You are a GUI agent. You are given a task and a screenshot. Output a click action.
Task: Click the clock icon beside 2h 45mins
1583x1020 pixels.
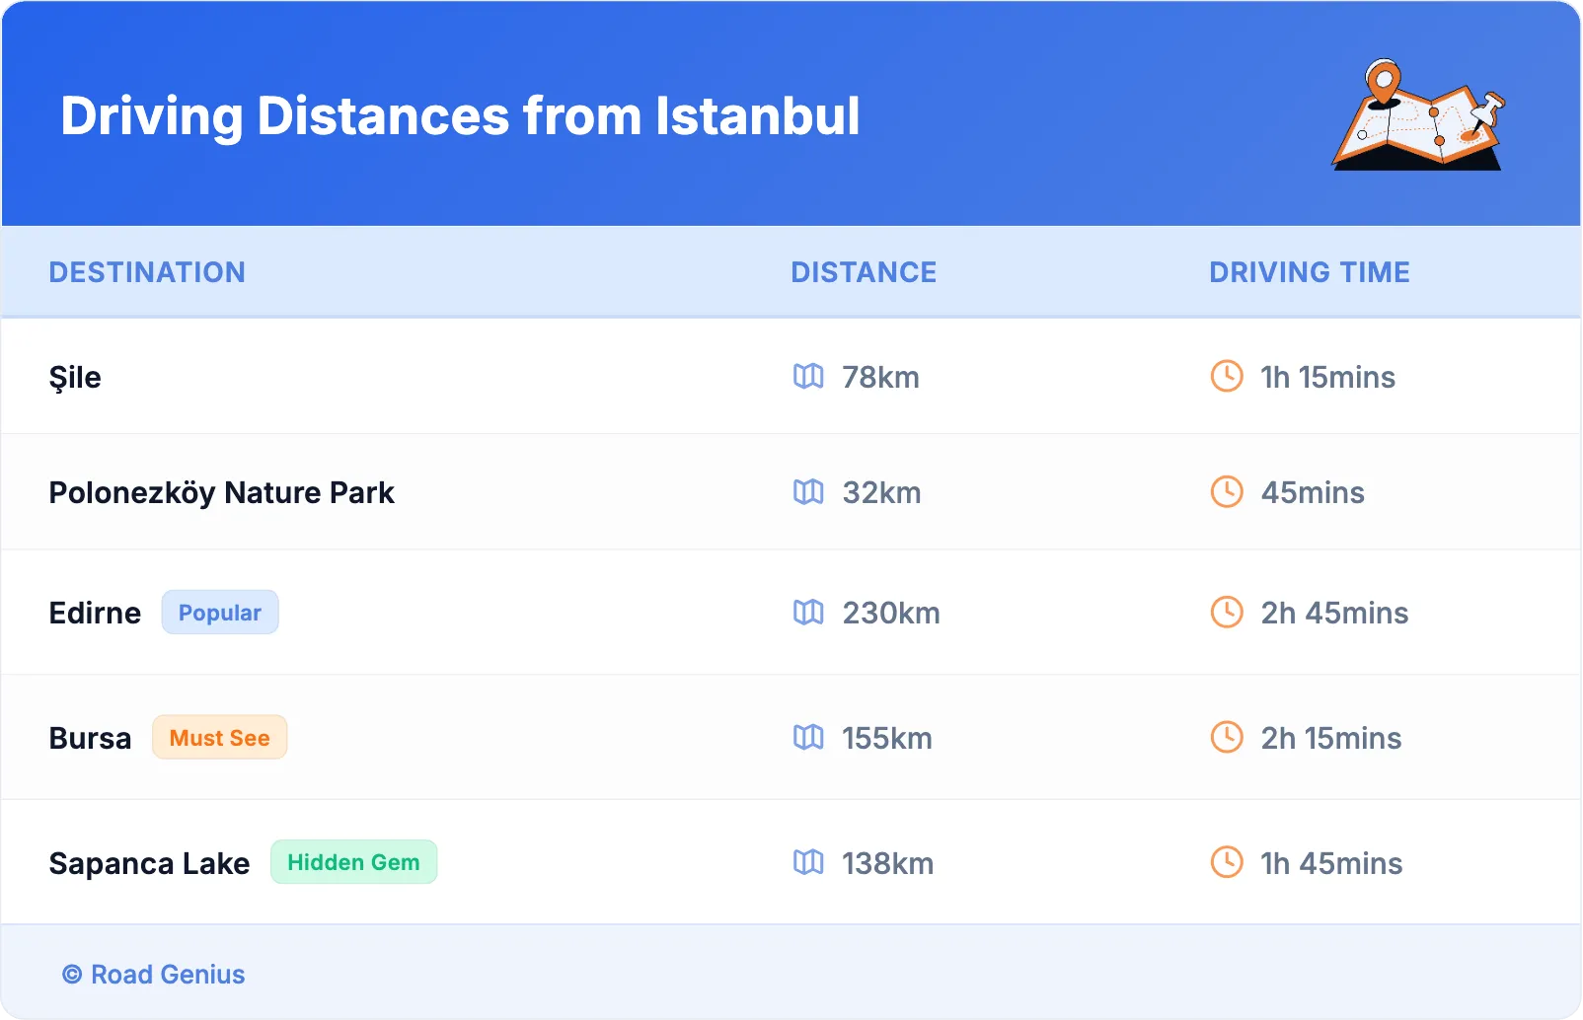coord(1227,612)
